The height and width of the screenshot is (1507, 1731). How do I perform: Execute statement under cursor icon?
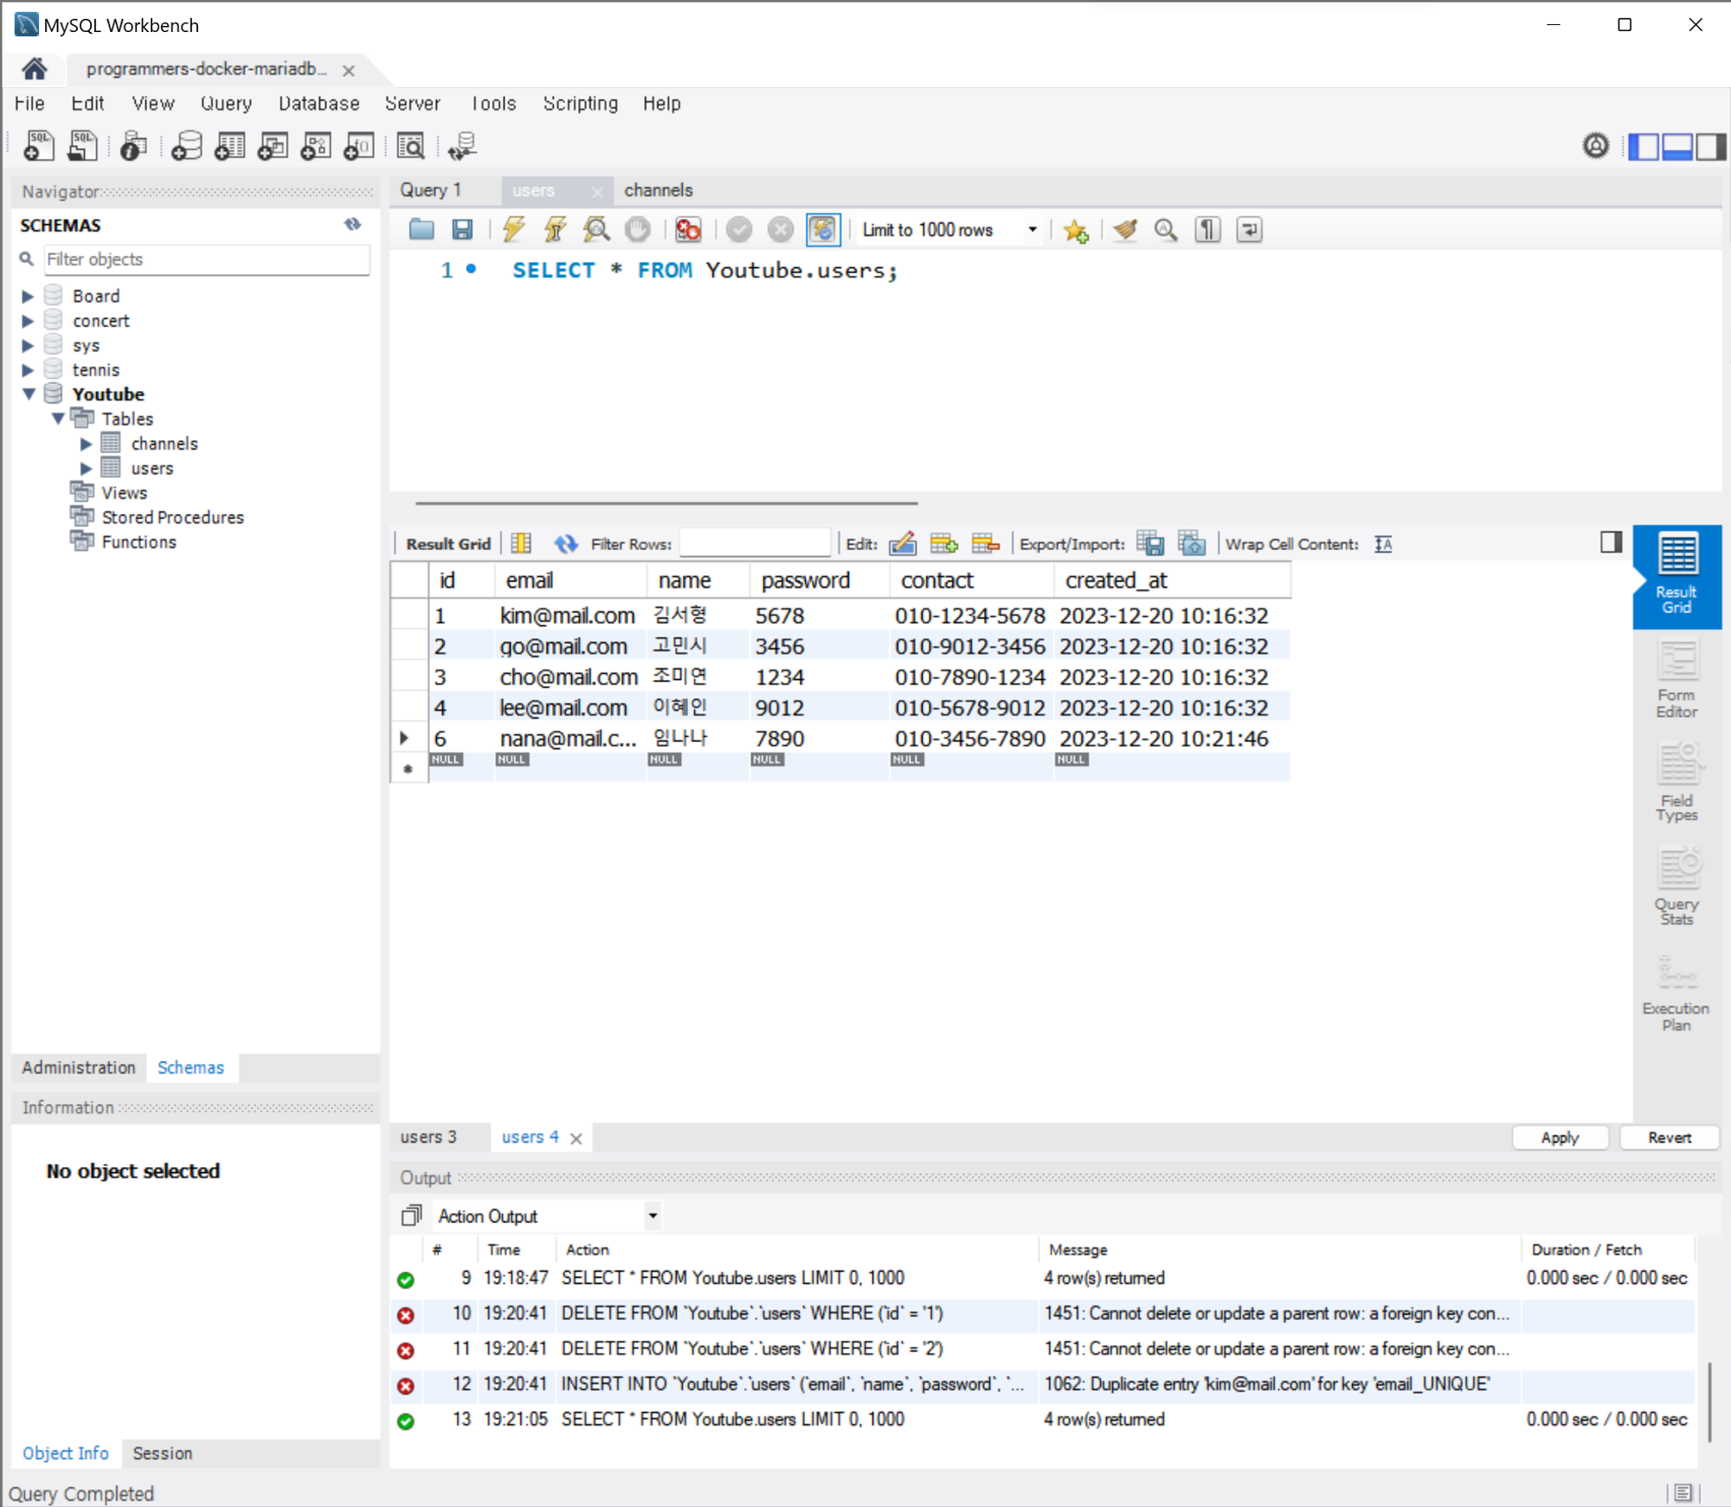point(555,229)
